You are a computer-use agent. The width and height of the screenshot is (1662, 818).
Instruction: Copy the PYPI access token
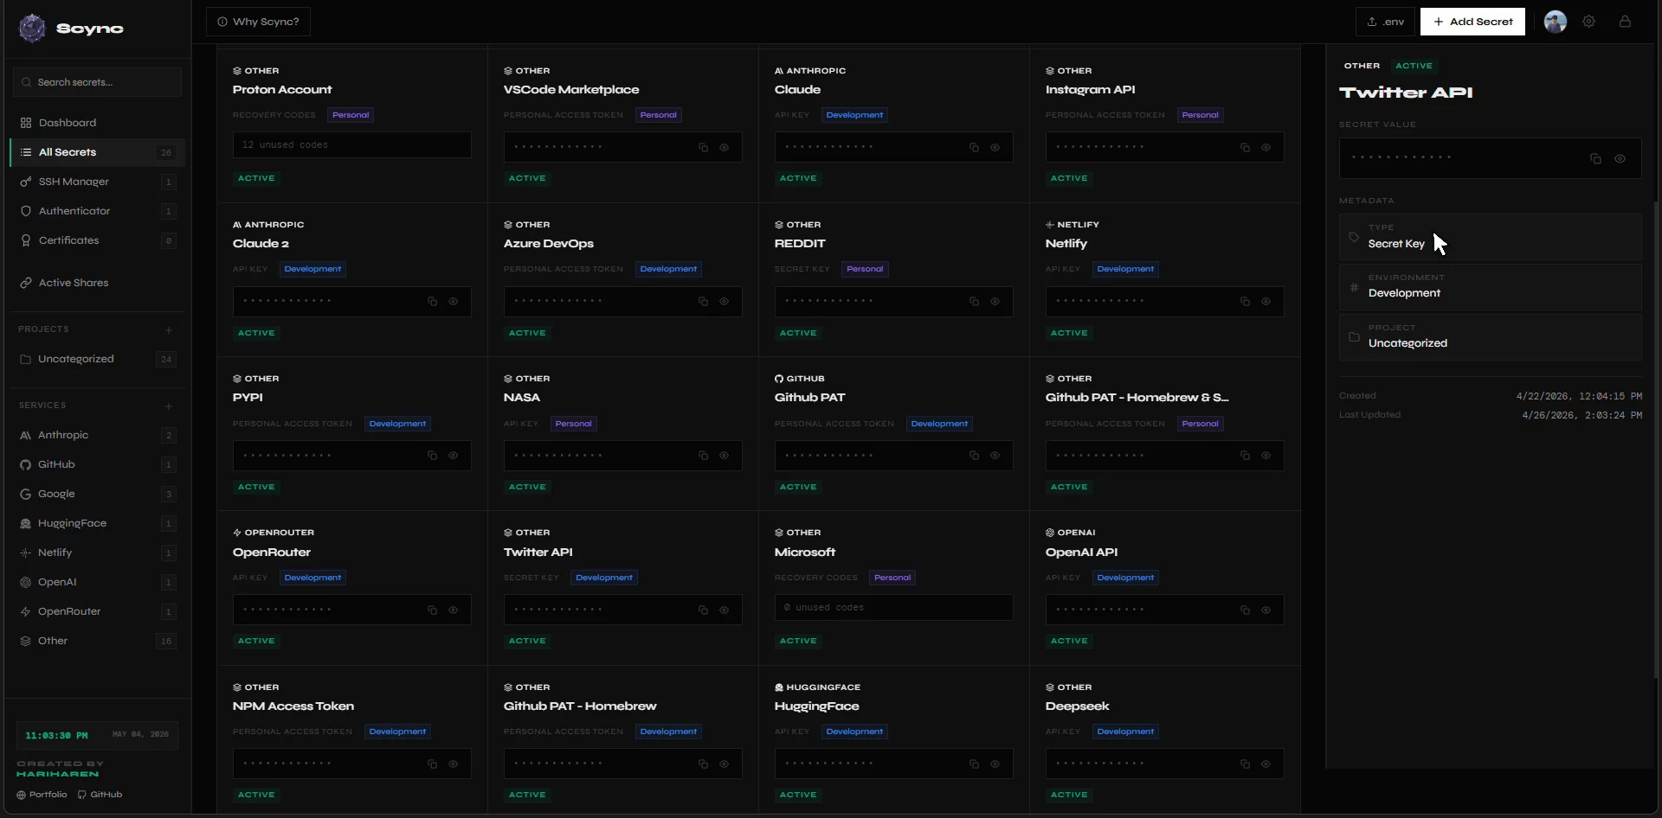pos(432,456)
